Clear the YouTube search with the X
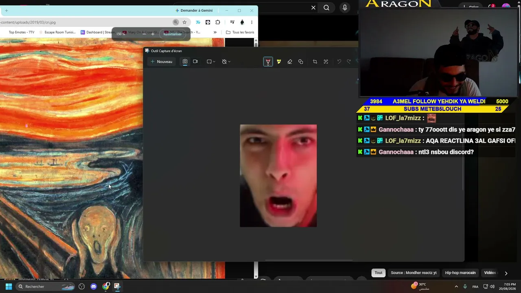The width and height of the screenshot is (521, 293). click(x=313, y=7)
